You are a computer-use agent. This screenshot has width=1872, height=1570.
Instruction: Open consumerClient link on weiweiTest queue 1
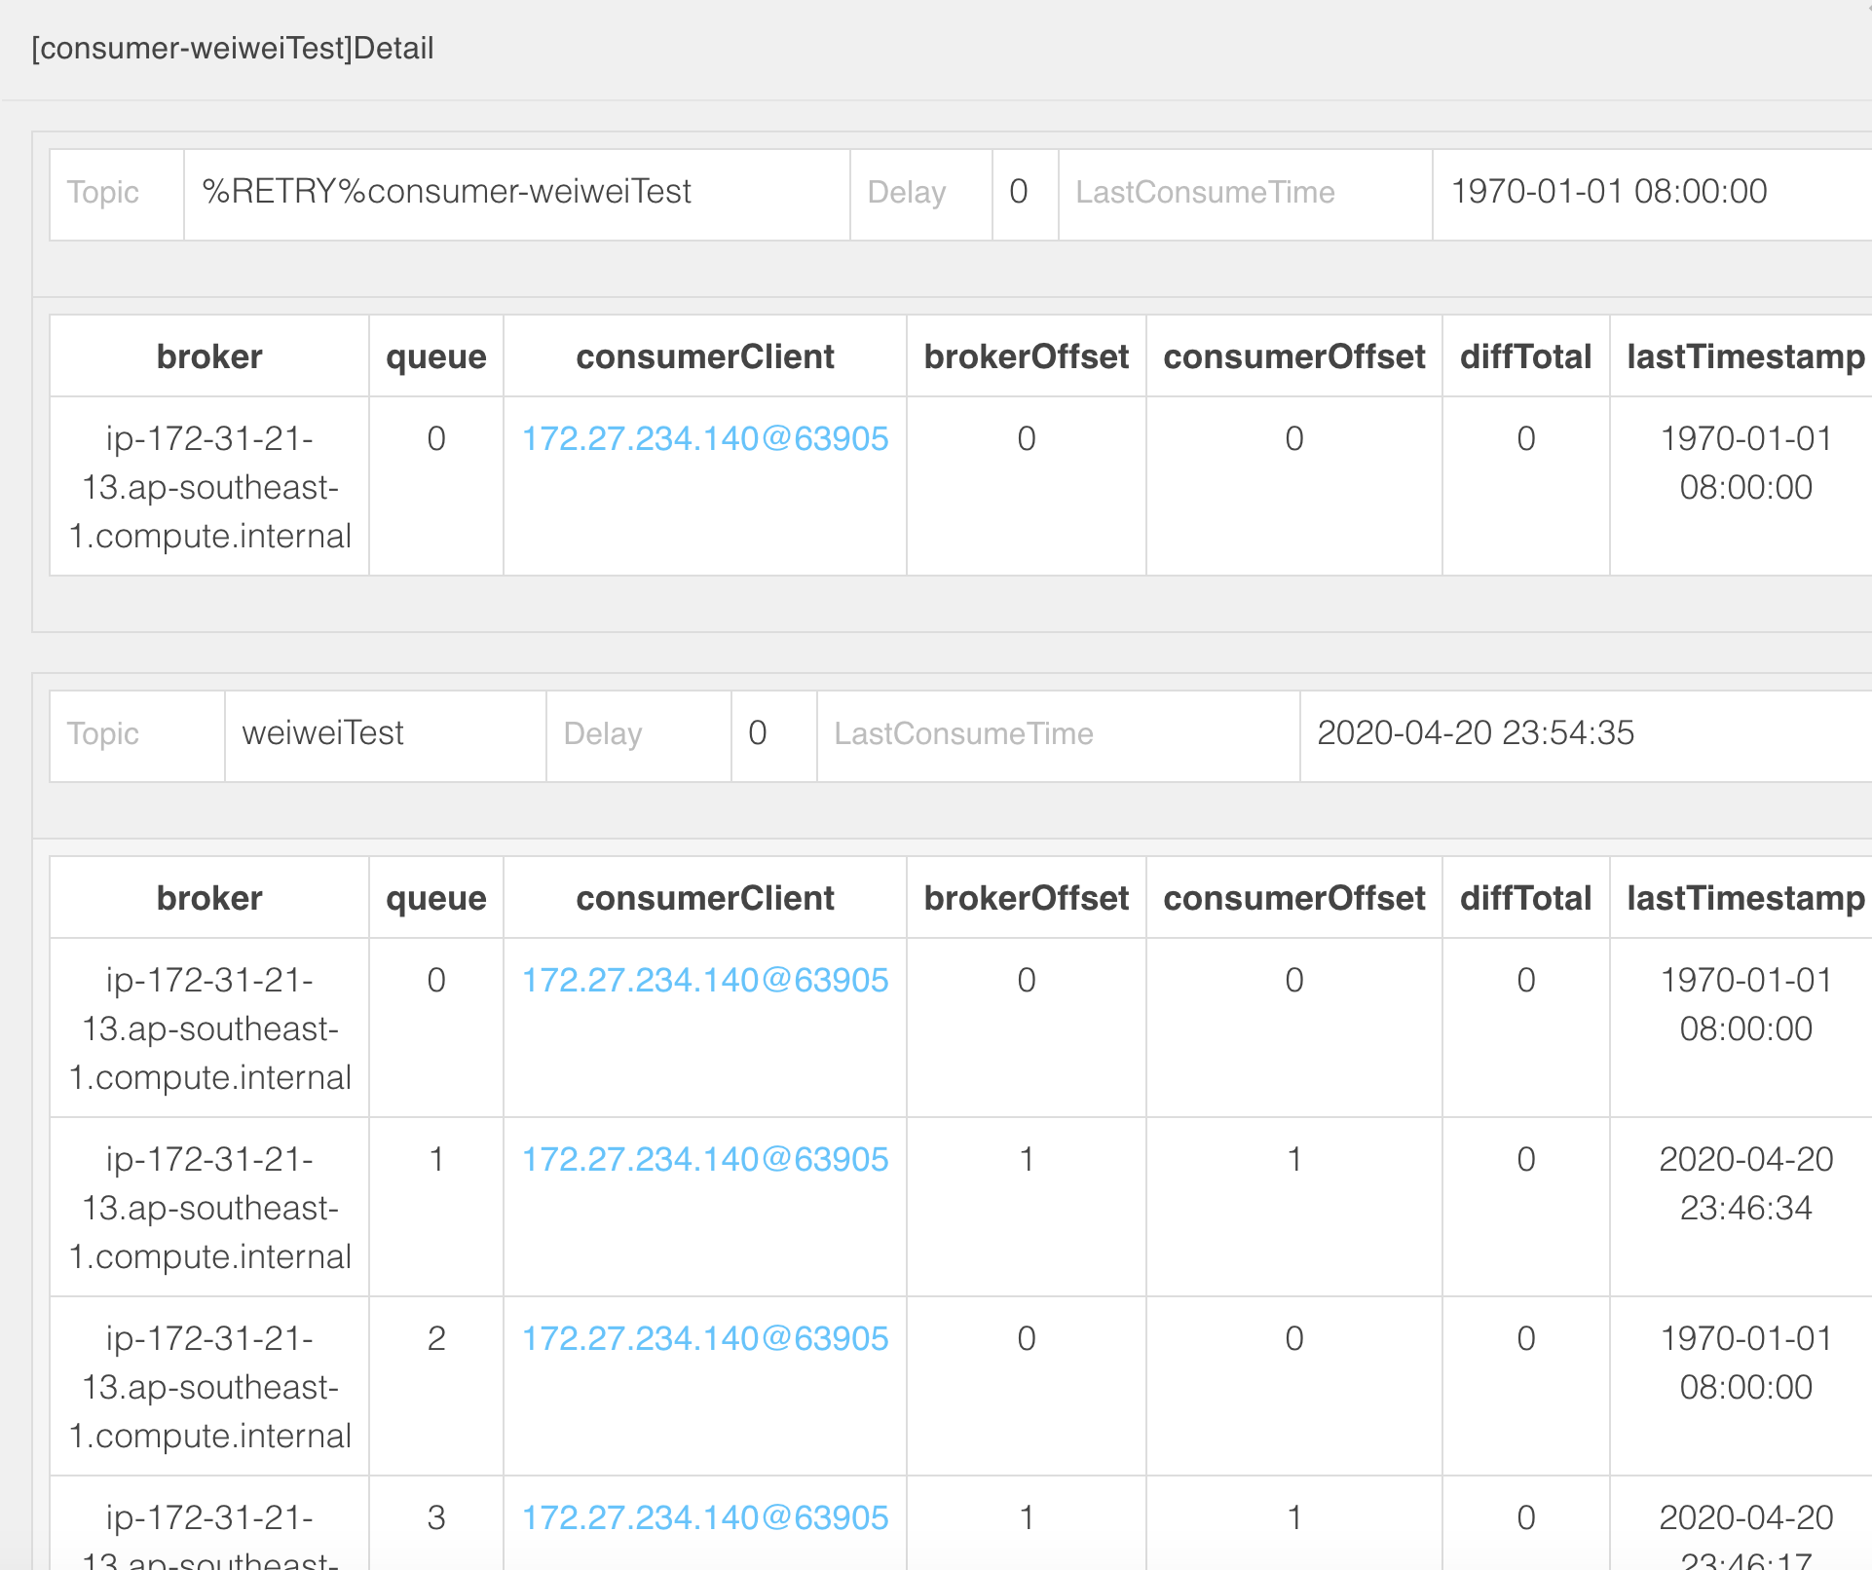[704, 1159]
